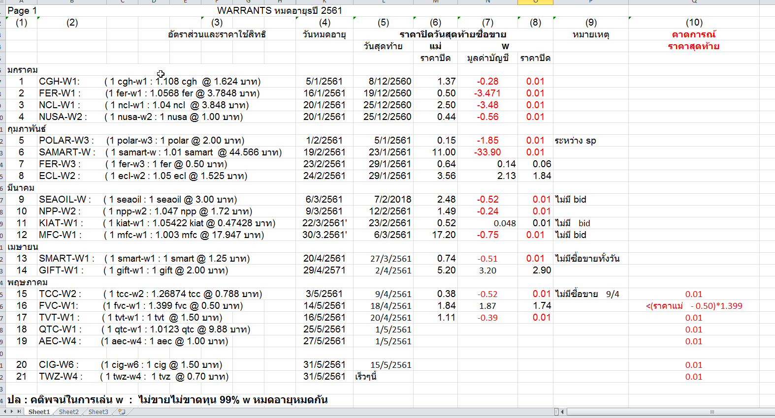Select the 'เมษายน' month row label
The height and width of the screenshot is (418, 775).
coord(23,246)
